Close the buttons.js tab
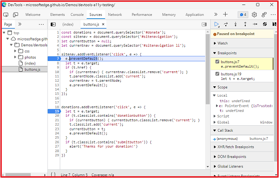This screenshot has width=279, height=178. [103, 25]
